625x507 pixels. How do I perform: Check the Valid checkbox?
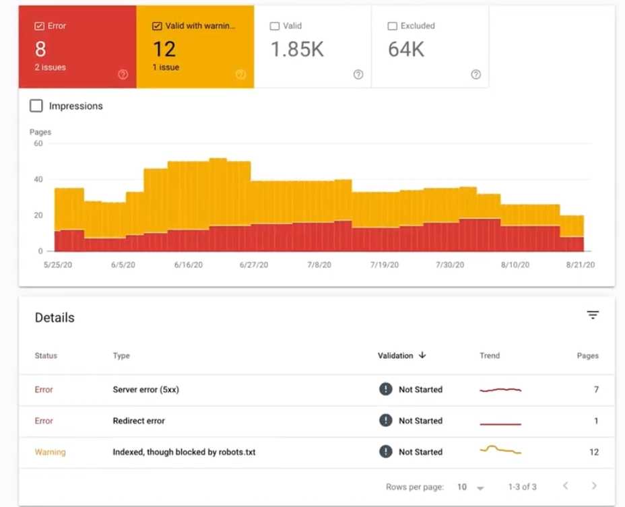pyautogui.click(x=274, y=26)
